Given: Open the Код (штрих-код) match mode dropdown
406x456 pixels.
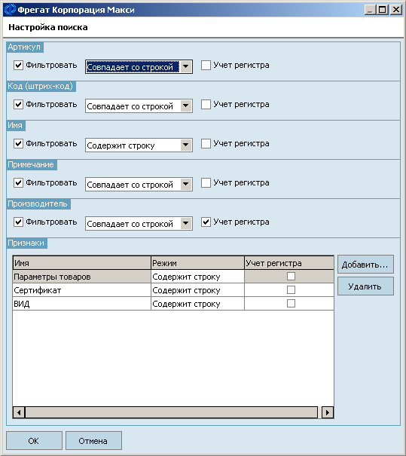Looking at the screenshot, I should coord(186,106).
